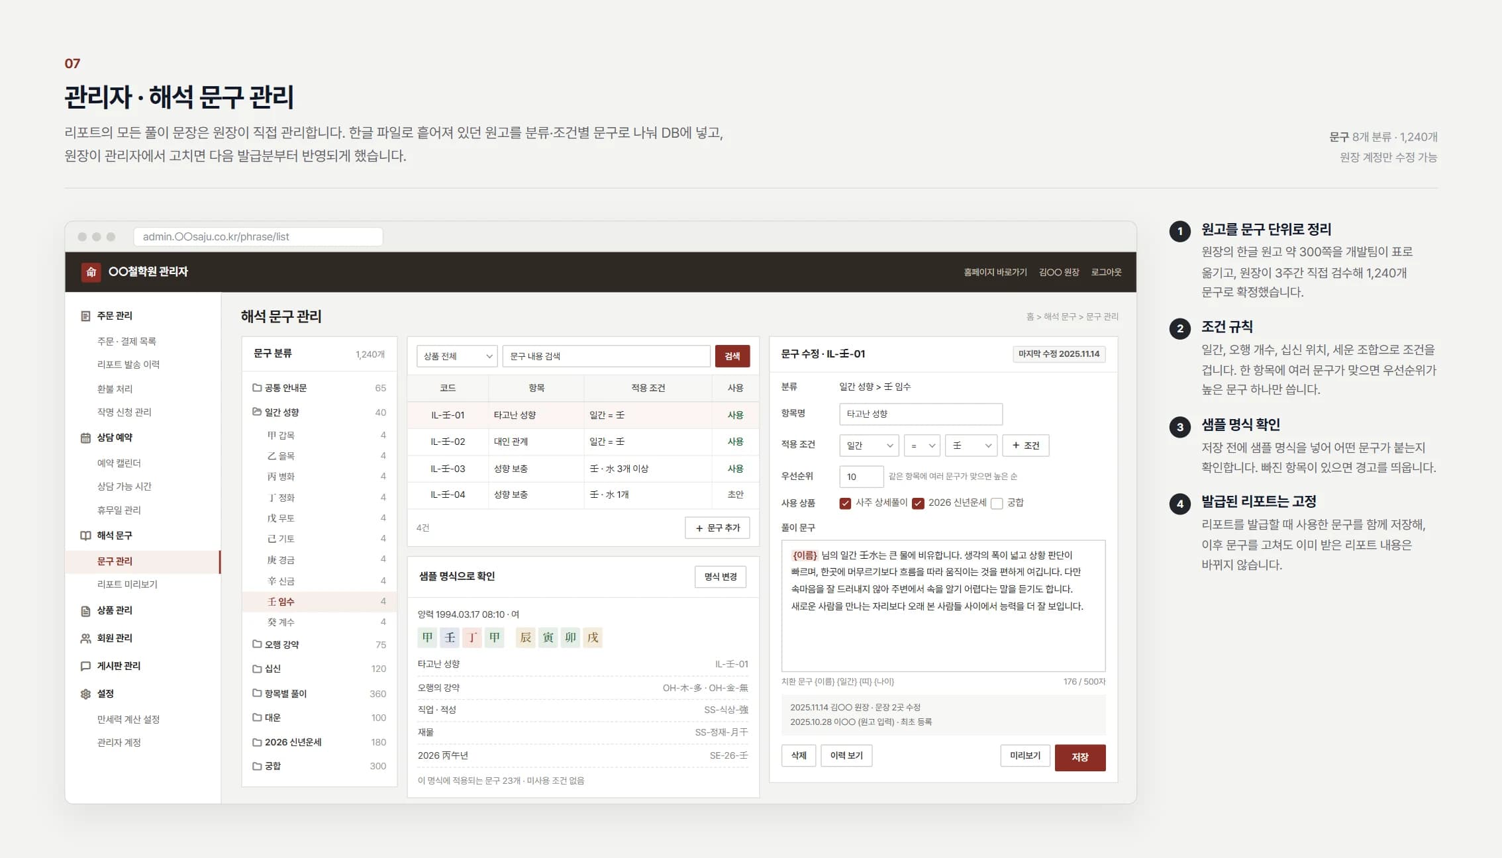1502x858 pixels.
Task: Click the open folder icon of 일간 성향
Action: [257, 412]
